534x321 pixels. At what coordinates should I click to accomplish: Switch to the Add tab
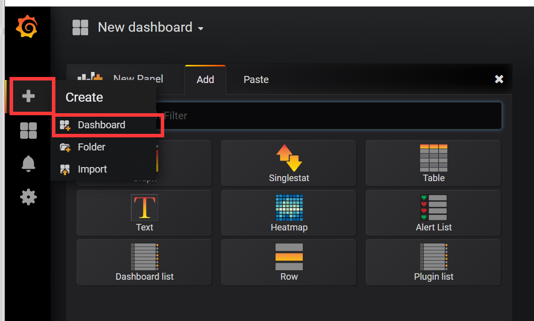(x=206, y=79)
